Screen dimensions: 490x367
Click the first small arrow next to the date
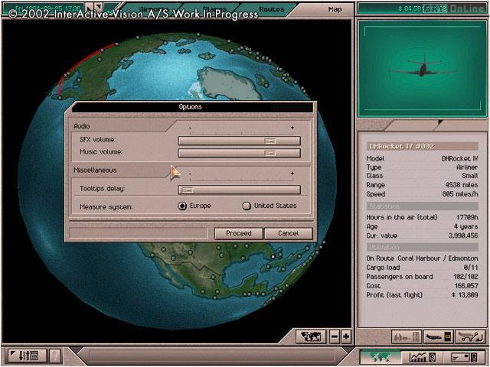click(x=90, y=7)
